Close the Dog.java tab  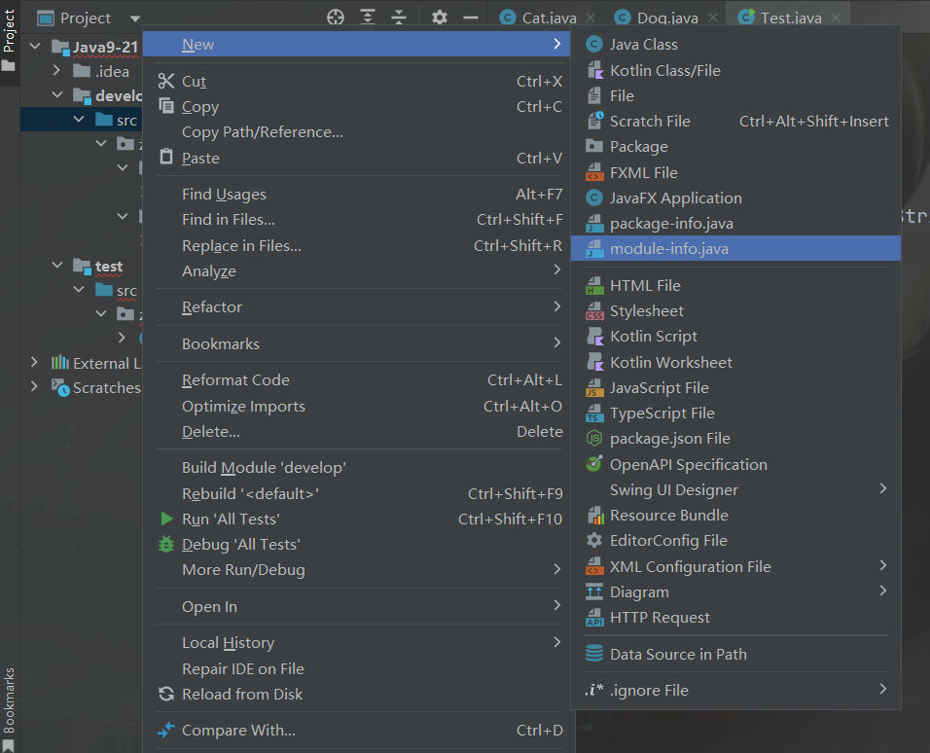(x=714, y=18)
